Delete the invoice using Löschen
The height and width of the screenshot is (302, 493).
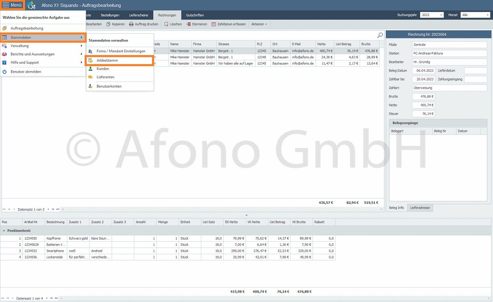click(x=173, y=24)
